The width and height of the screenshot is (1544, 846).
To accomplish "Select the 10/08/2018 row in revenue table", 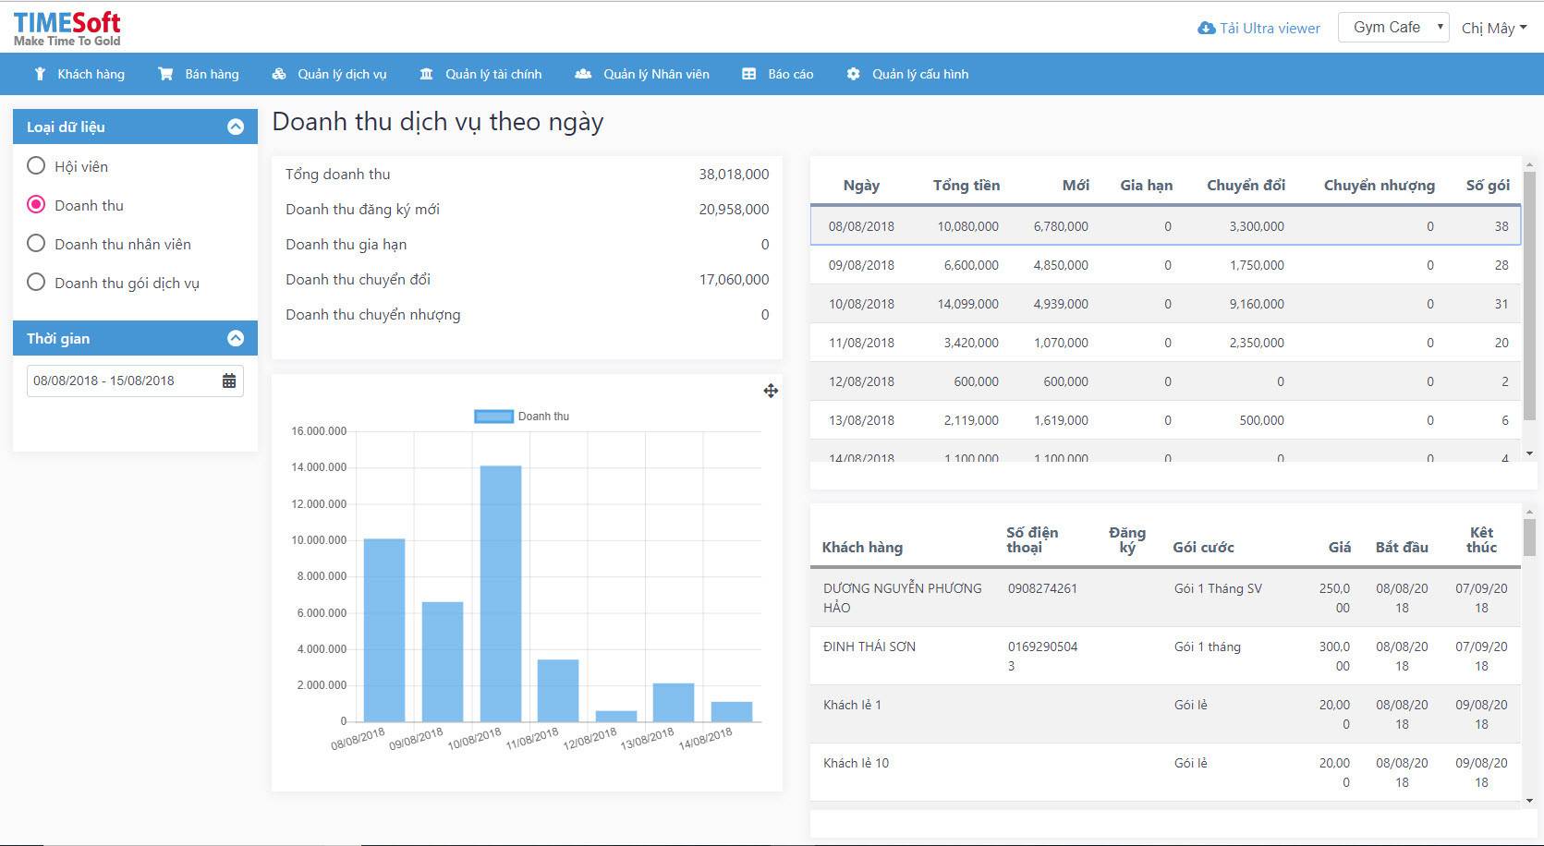I will [1164, 304].
